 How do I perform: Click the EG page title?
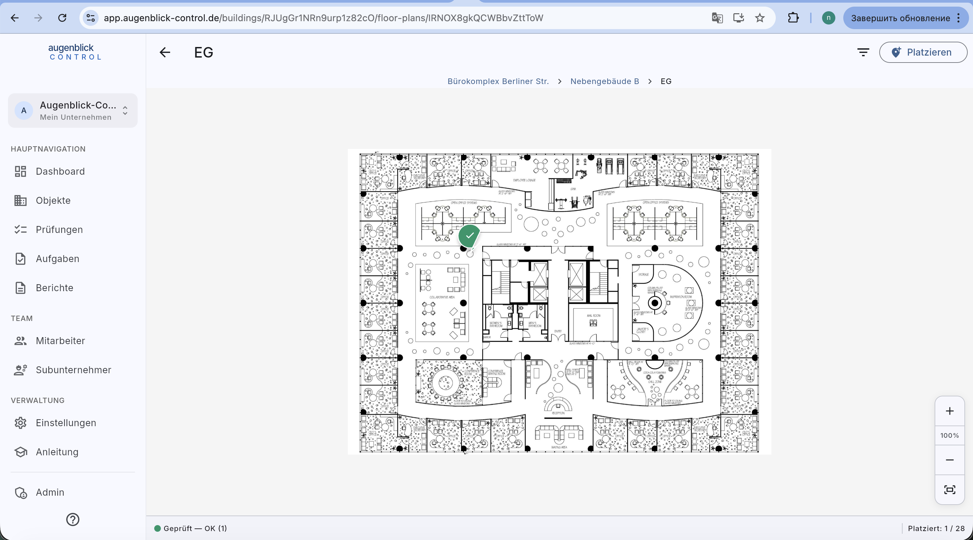(x=204, y=52)
